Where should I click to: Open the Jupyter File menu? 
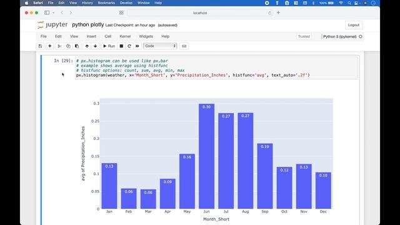click(44, 36)
